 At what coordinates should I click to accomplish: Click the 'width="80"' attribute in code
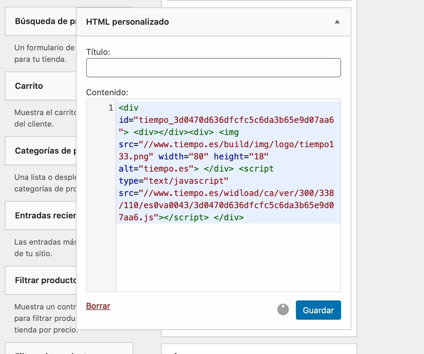tap(183, 156)
